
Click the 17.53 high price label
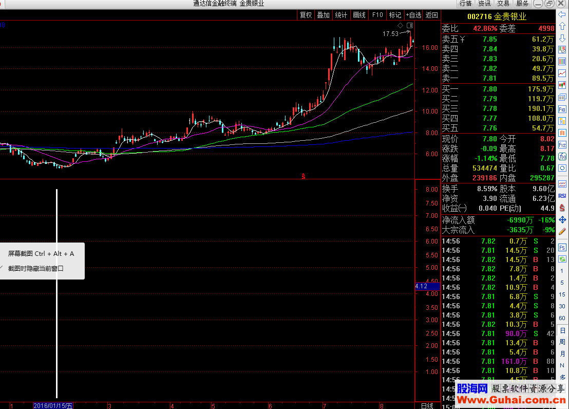tap(390, 33)
